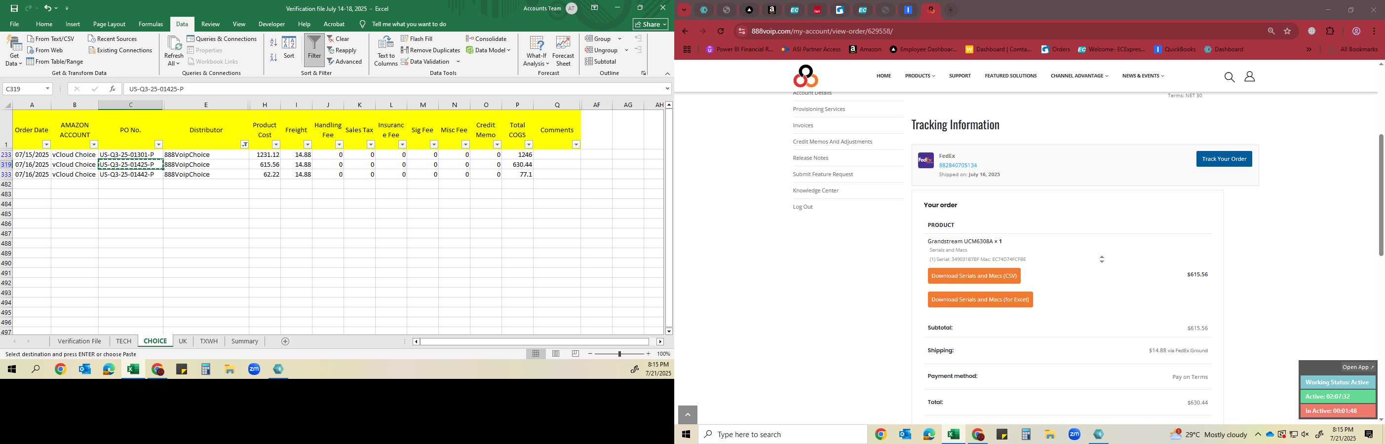The image size is (1385, 444).
Task: Click the Undo icon in Excel
Action: tap(47, 8)
